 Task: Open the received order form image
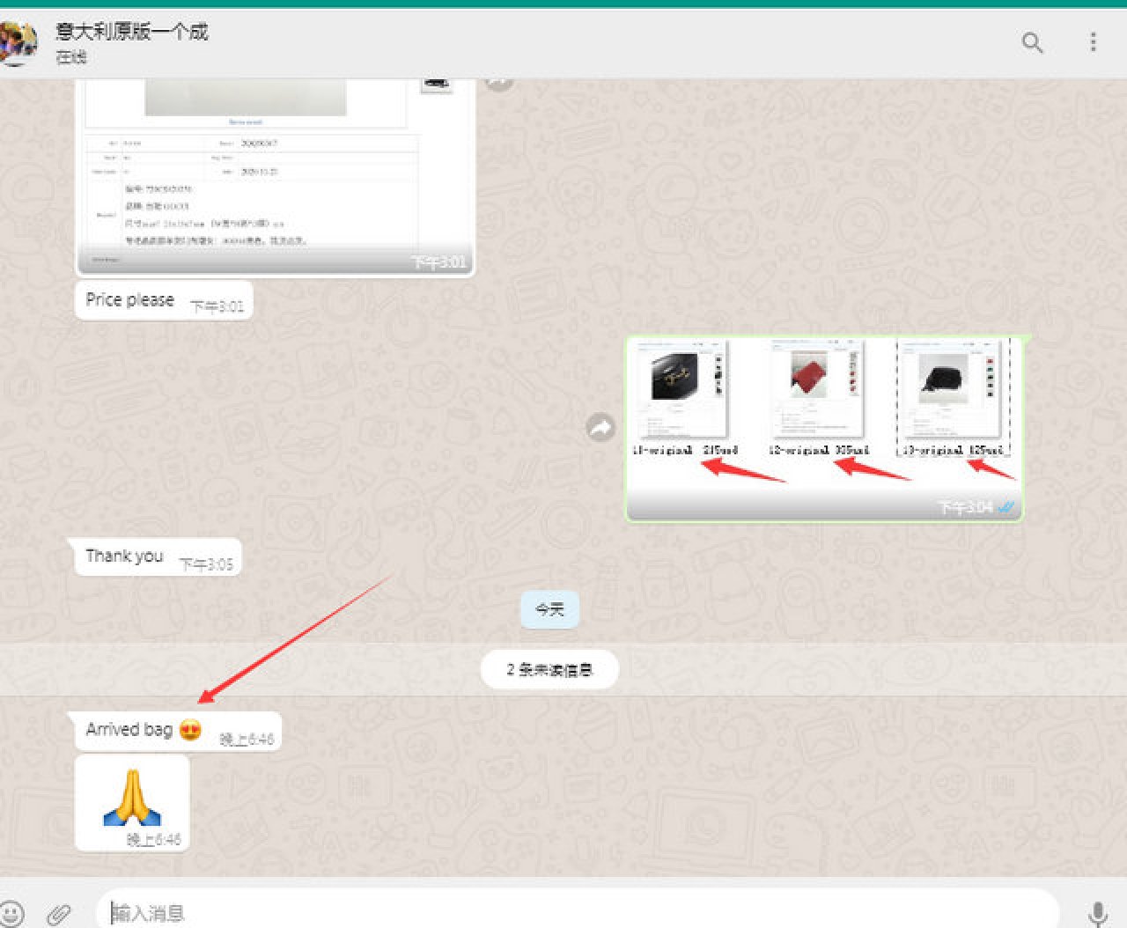pos(275,176)
